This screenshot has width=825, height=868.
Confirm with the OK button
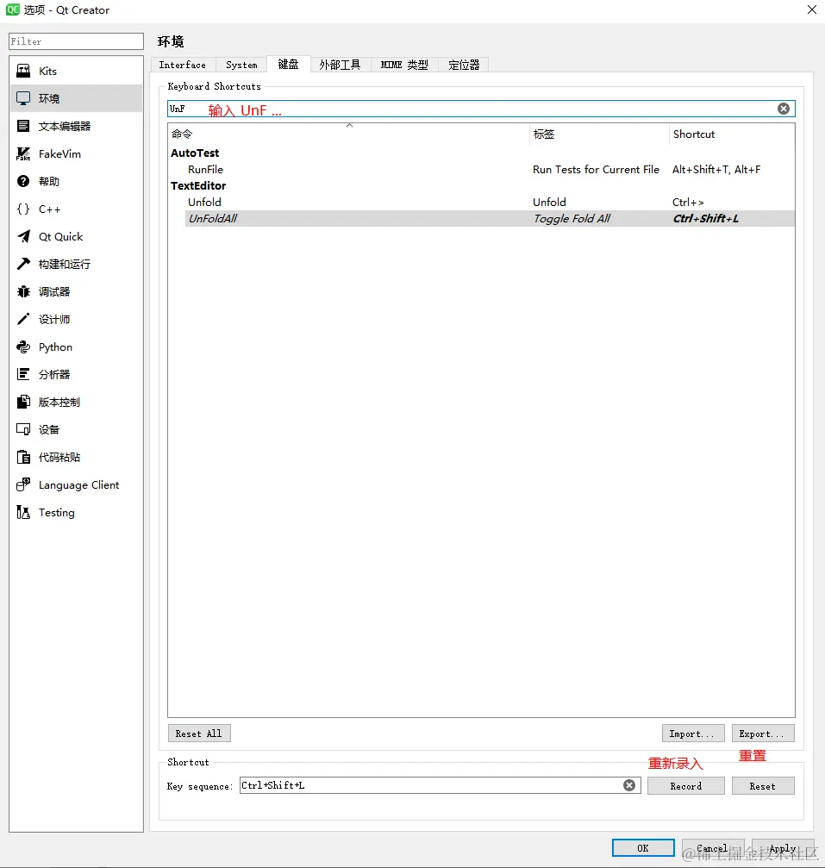click(x=643, y=848)
